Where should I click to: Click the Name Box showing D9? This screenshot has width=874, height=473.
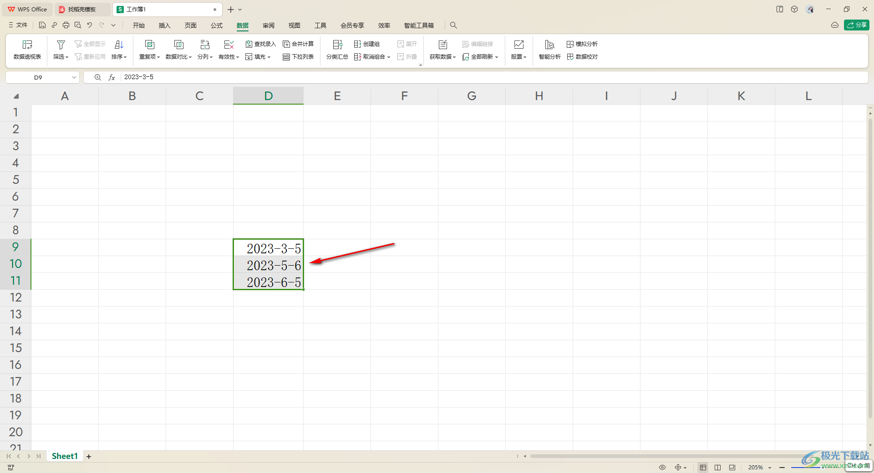[38, 77]
